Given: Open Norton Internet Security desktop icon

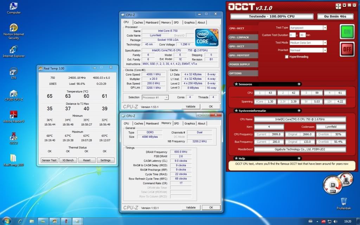Looking at the screenshot, I should (x=14, y=31).
